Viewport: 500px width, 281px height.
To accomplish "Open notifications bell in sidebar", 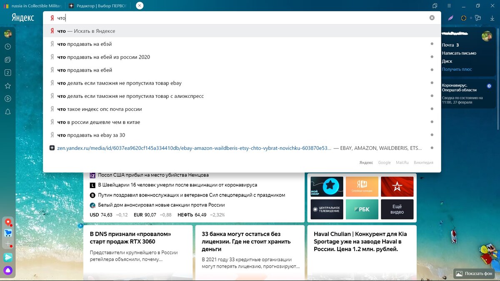I will tap(7, 112).
